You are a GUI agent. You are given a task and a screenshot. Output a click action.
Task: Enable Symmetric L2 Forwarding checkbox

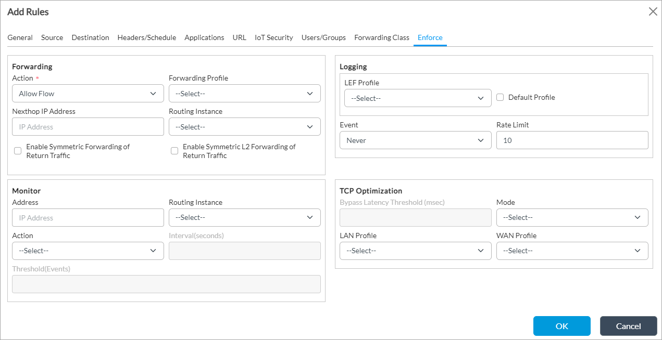174,151
